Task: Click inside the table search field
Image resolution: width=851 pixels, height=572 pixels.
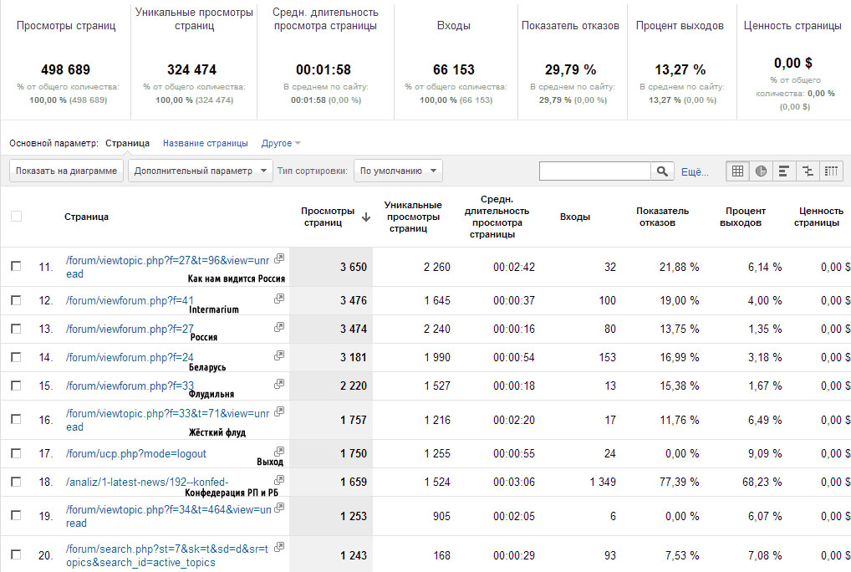Action: [595, 171]
